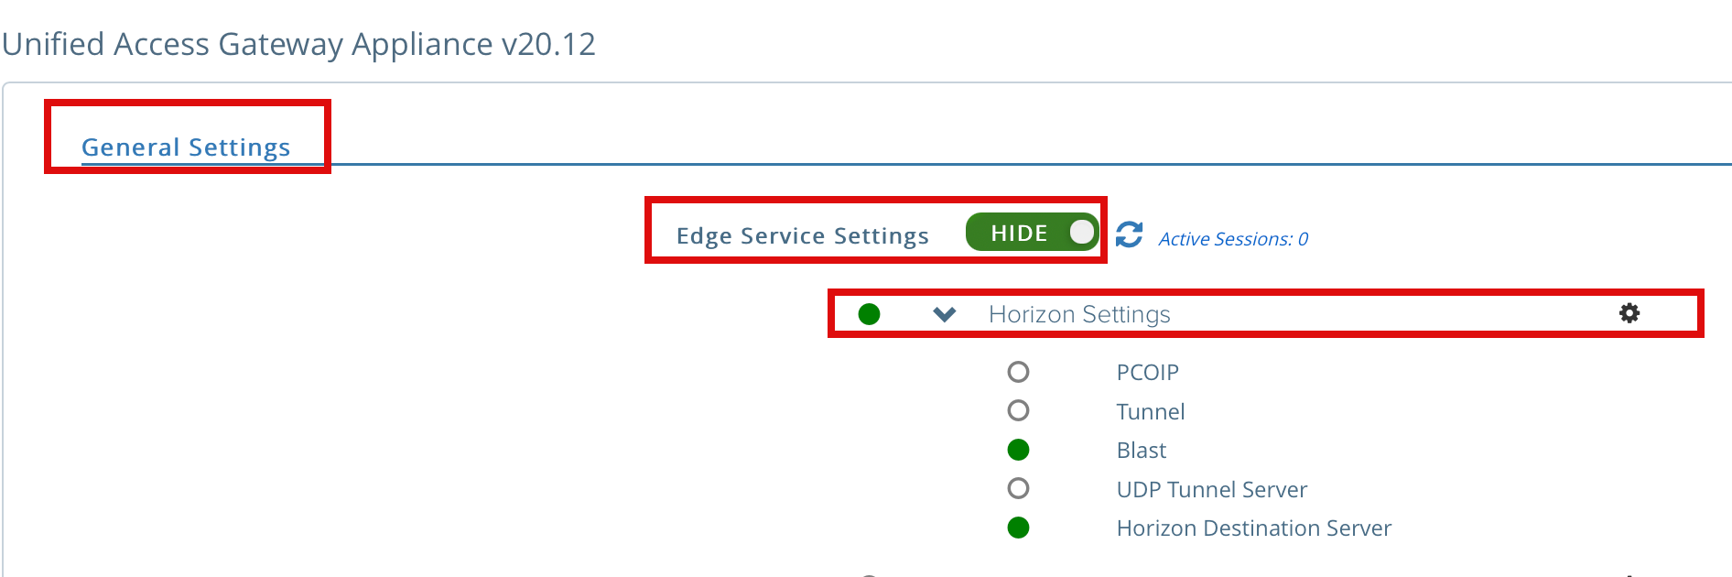This screenshot has height=577, width=1732.
Task: Open Horizon Settings gear icon
Action: pyautogui.click(x=1629, y=313)
